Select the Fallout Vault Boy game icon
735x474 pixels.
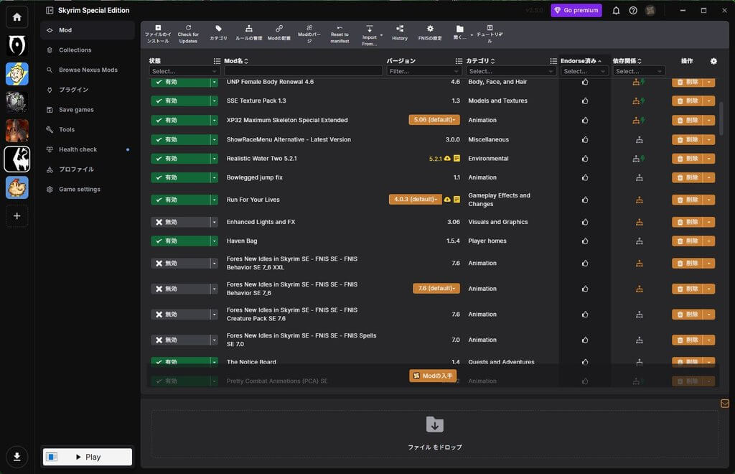pos(17,73)
